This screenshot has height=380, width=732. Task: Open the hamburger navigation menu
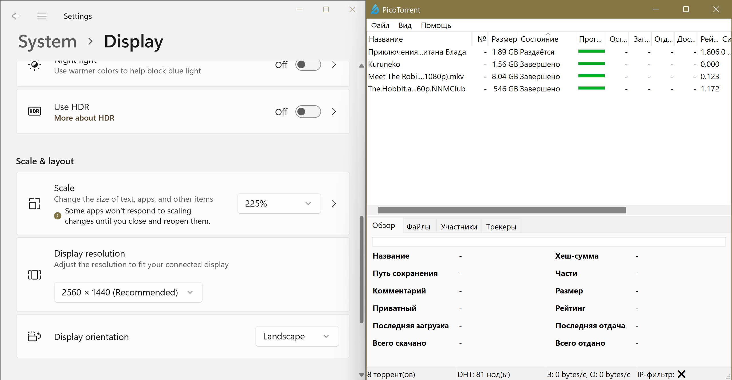click(42, 16)
